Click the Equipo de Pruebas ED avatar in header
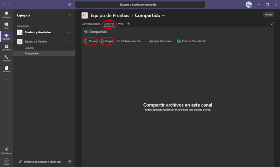The image size is (280, 167). tap(85, 15)
